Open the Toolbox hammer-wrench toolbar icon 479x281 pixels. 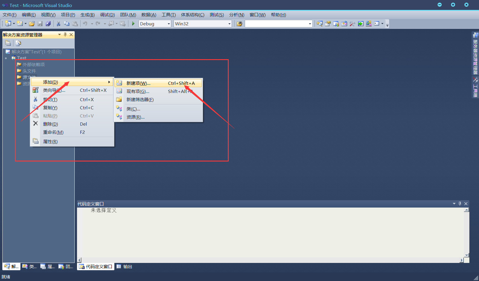[x=352, y=24]
